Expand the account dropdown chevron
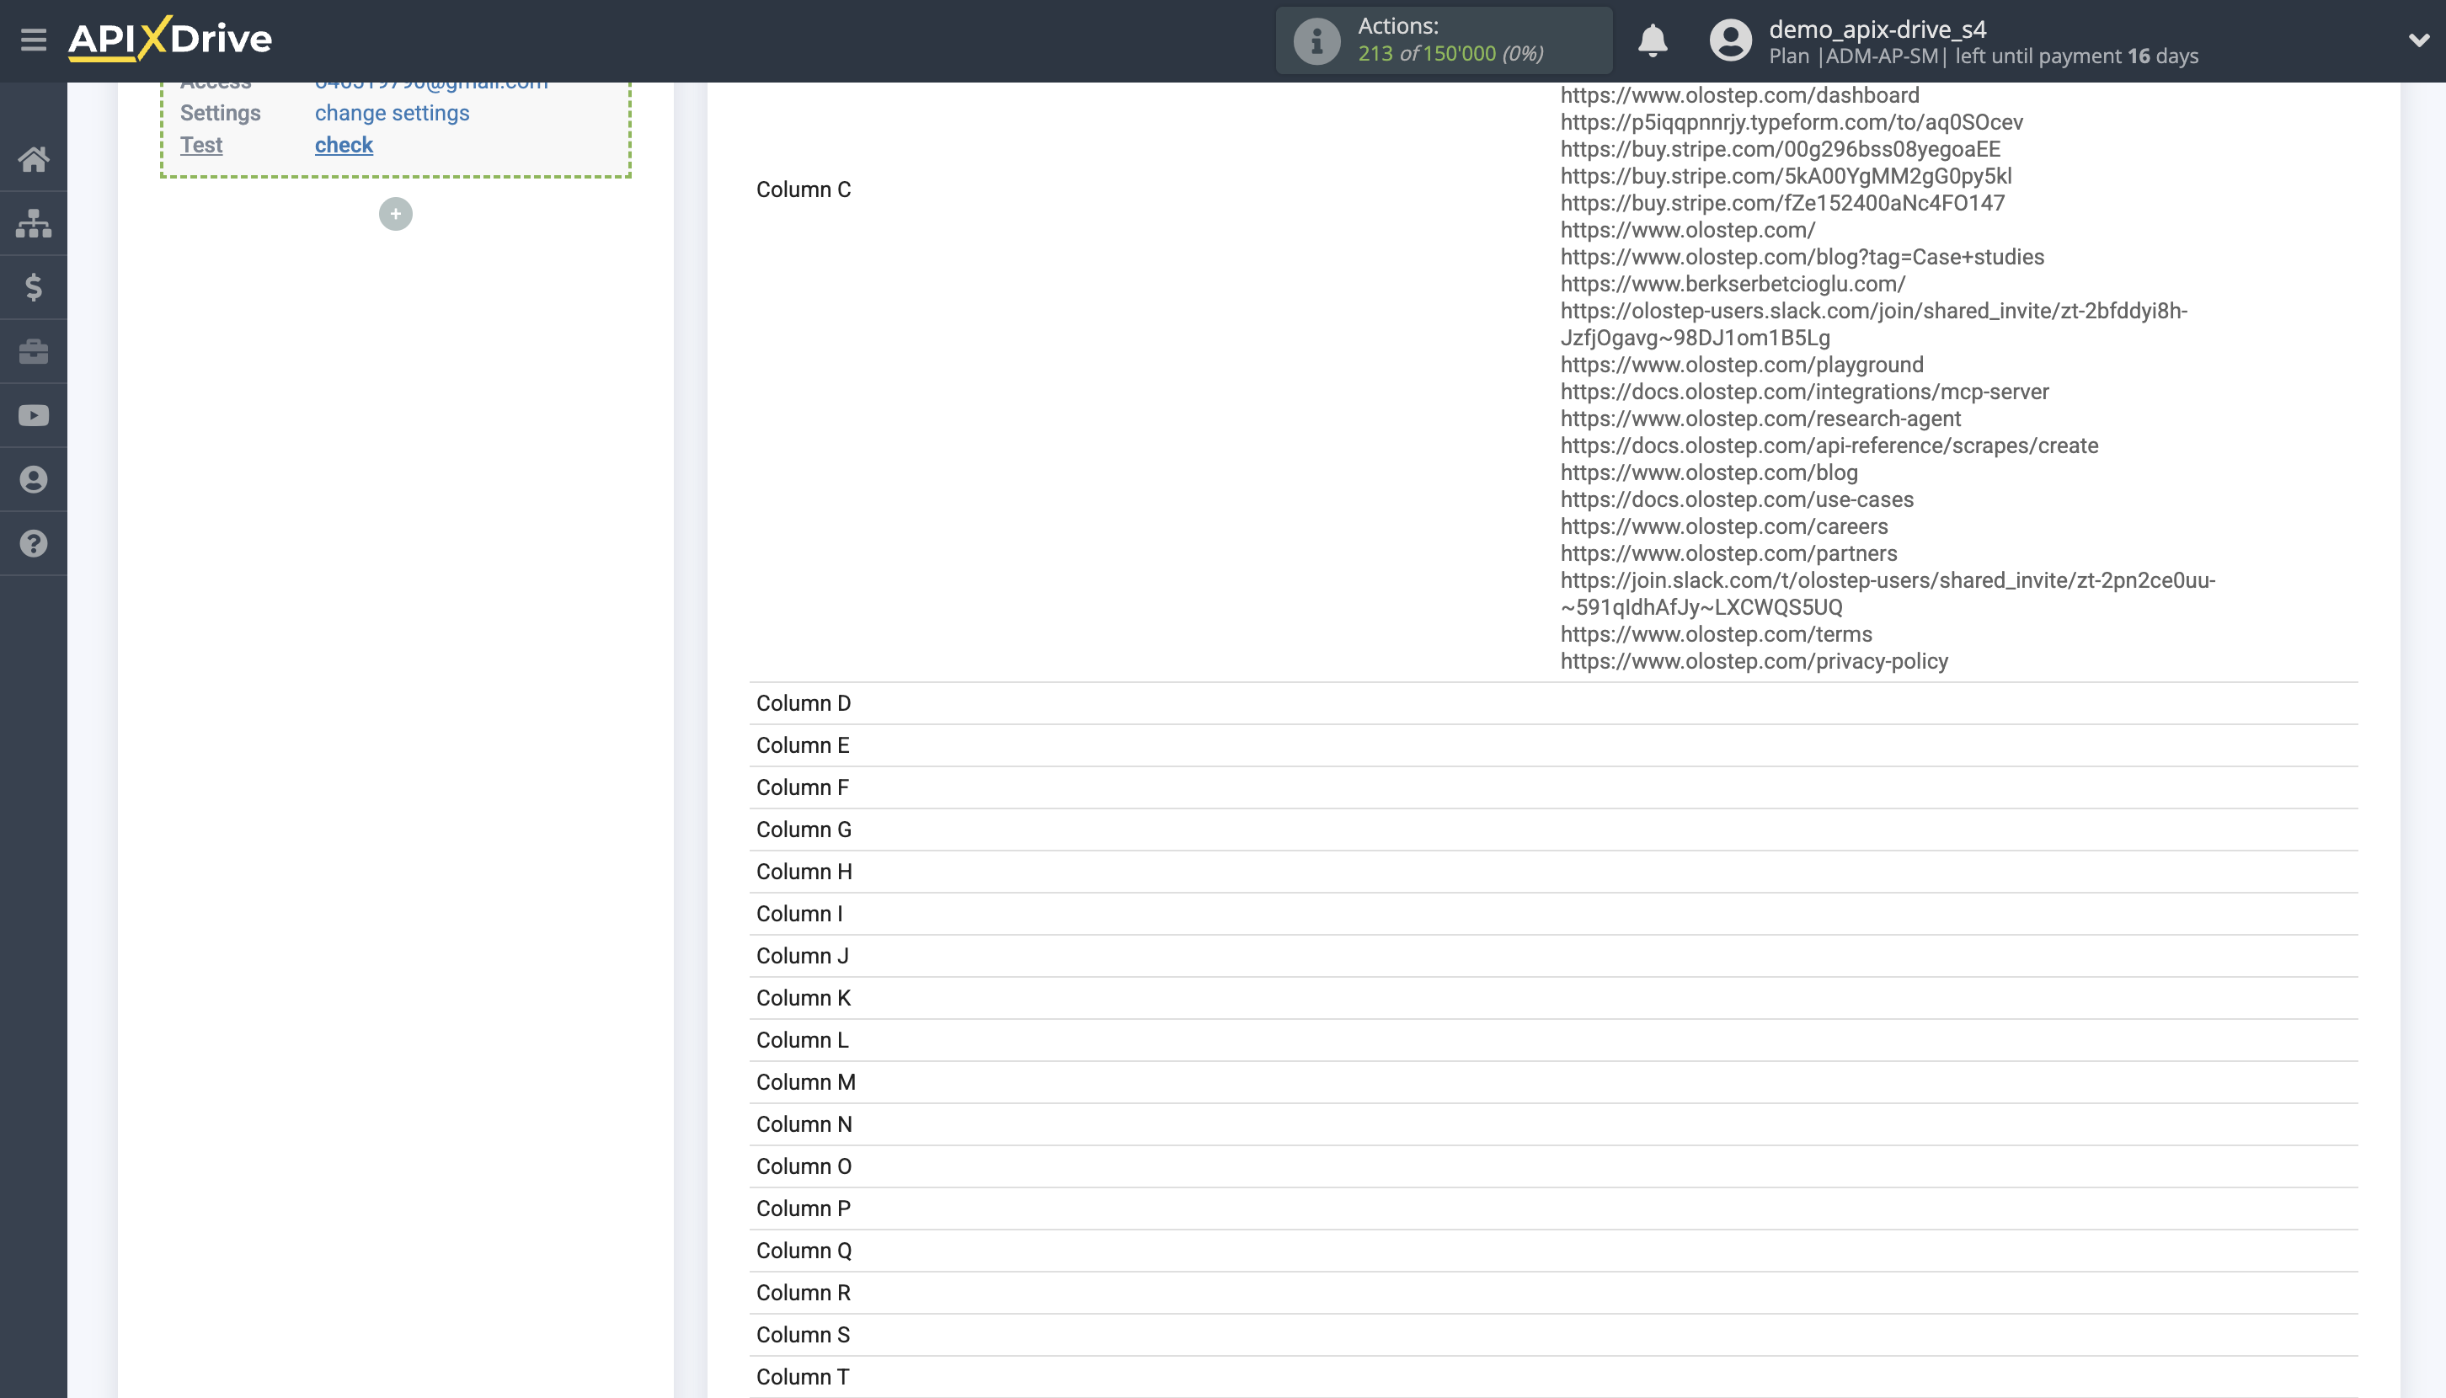This screenshot has width=2446, height=1398. click(x=2417, y=40)
